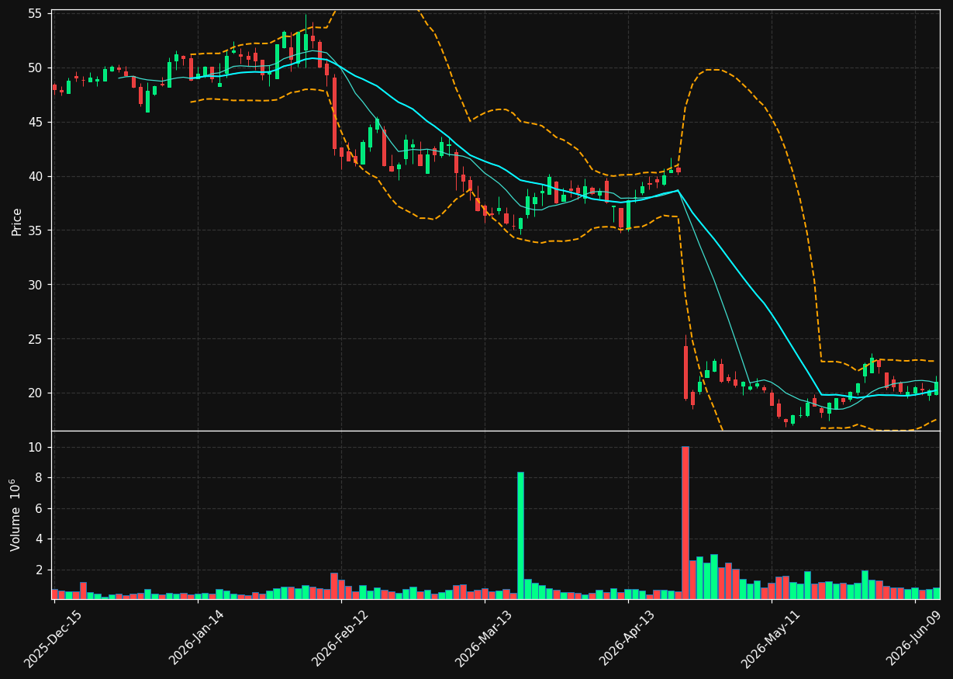Screen dimensions: 953x679
Task: Select the 2026-Feb-12 date tick label
Action: coord(340,639)
